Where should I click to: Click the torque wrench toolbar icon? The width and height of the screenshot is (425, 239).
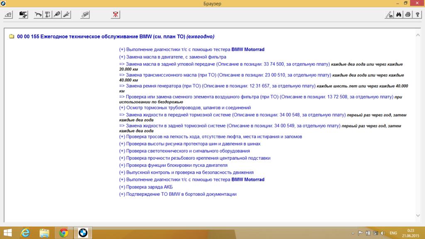click(x=39, y=15)
